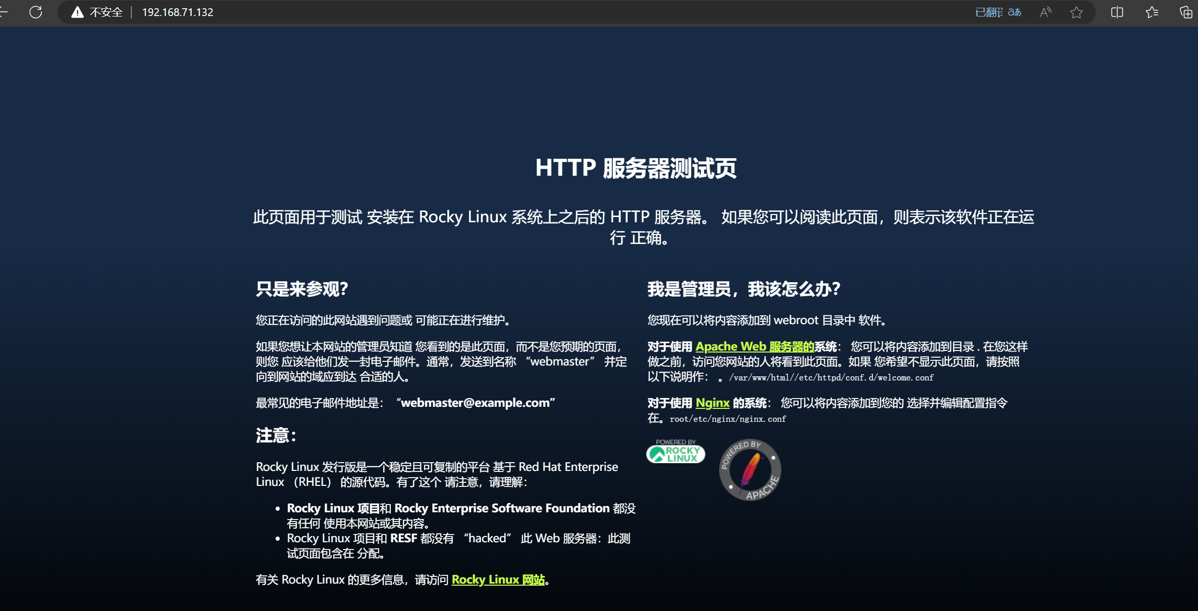
Task: Reload the page with the refresh icon
Action: click(36, 12)
